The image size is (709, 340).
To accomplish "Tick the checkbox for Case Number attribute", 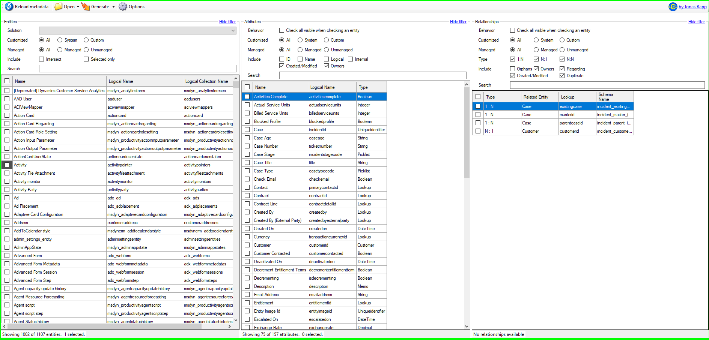I will [247, 146].
